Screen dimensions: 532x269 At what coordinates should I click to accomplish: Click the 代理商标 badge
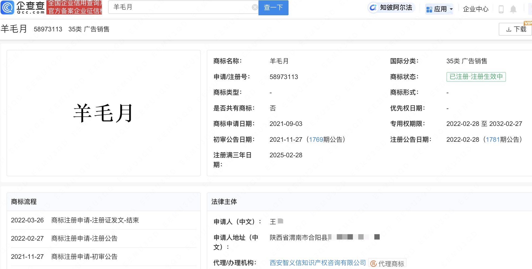click(x=387, y=263)
